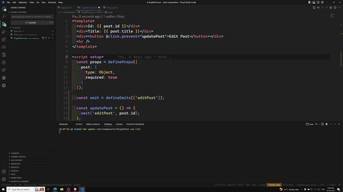Toggle secondary side bar layout icon

(318, 2)
